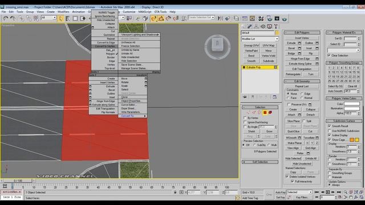Activate the Select Object arrow tool

[61, 18]
